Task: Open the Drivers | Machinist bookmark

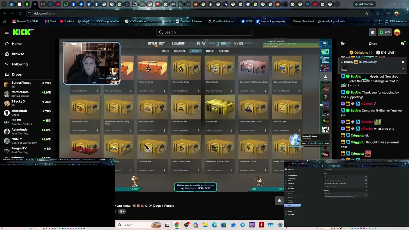Action: coord(304,21)
